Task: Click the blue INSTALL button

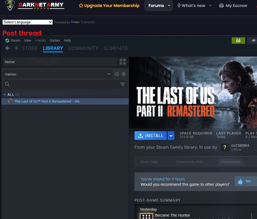Action: [x=151, y=136]
